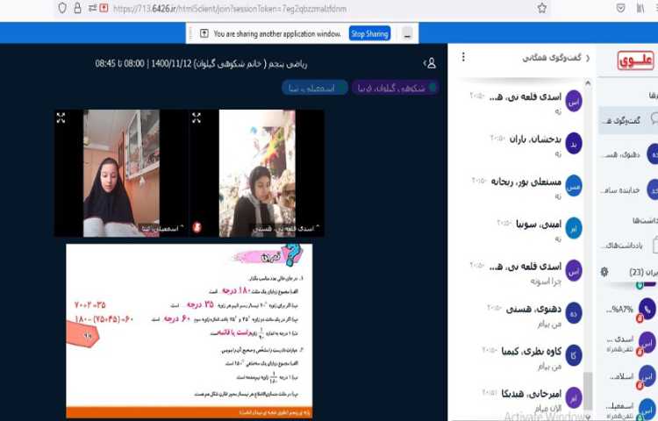
Task: Select the اسمعیلی talker pill
Action: 315,88
